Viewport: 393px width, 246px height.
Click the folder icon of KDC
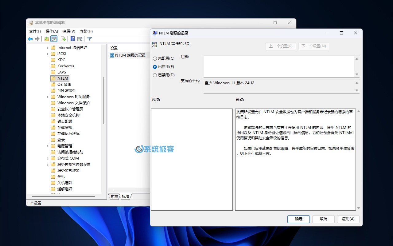click(x=53, y=60)
